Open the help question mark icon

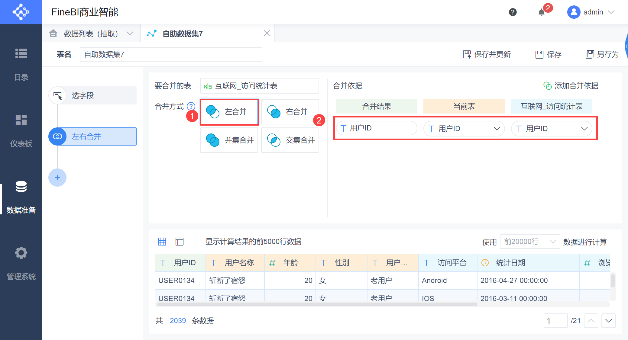513,12
